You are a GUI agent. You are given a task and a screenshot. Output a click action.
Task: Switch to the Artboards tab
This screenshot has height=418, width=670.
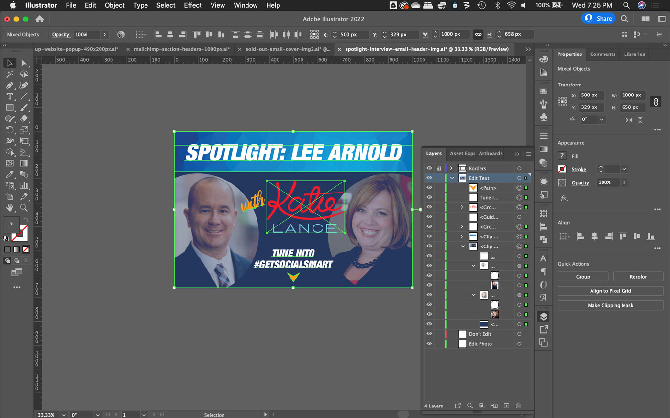click(491, 153)
